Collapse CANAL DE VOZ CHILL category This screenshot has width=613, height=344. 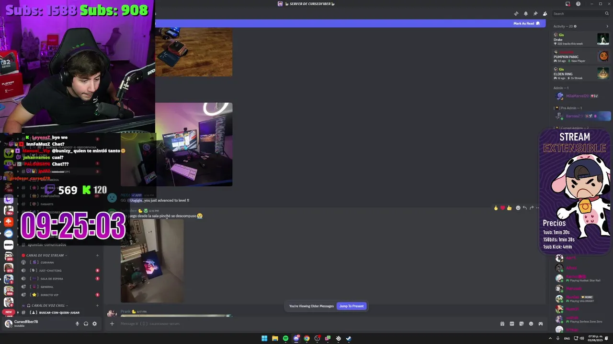45,305
